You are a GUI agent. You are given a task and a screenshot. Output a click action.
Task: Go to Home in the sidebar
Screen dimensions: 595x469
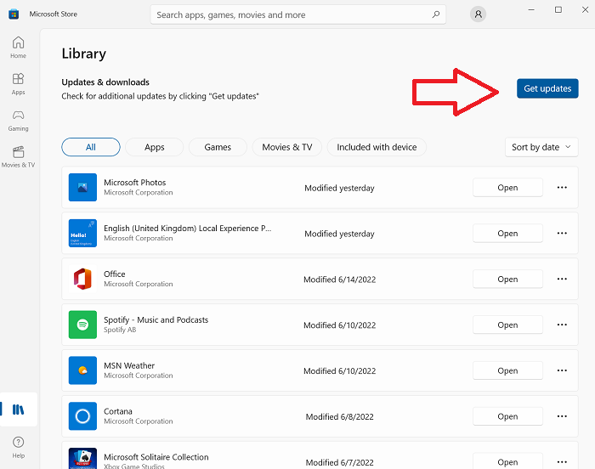click(18, 47)
